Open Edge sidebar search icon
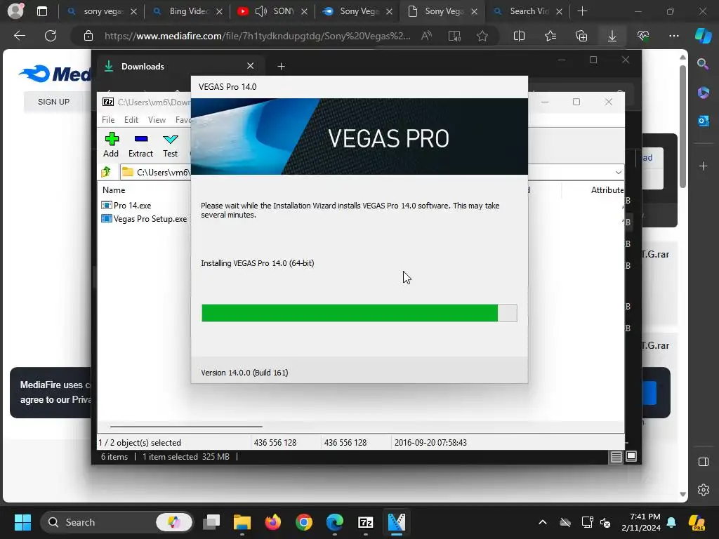The height and width of the screenshot is (539, 719). coord(703,64)
